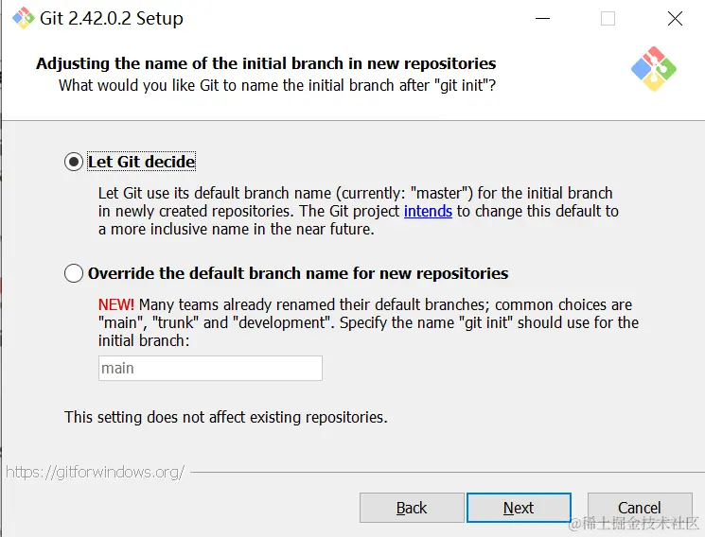Click the Git logo in the header

click(x=654, y=69)
